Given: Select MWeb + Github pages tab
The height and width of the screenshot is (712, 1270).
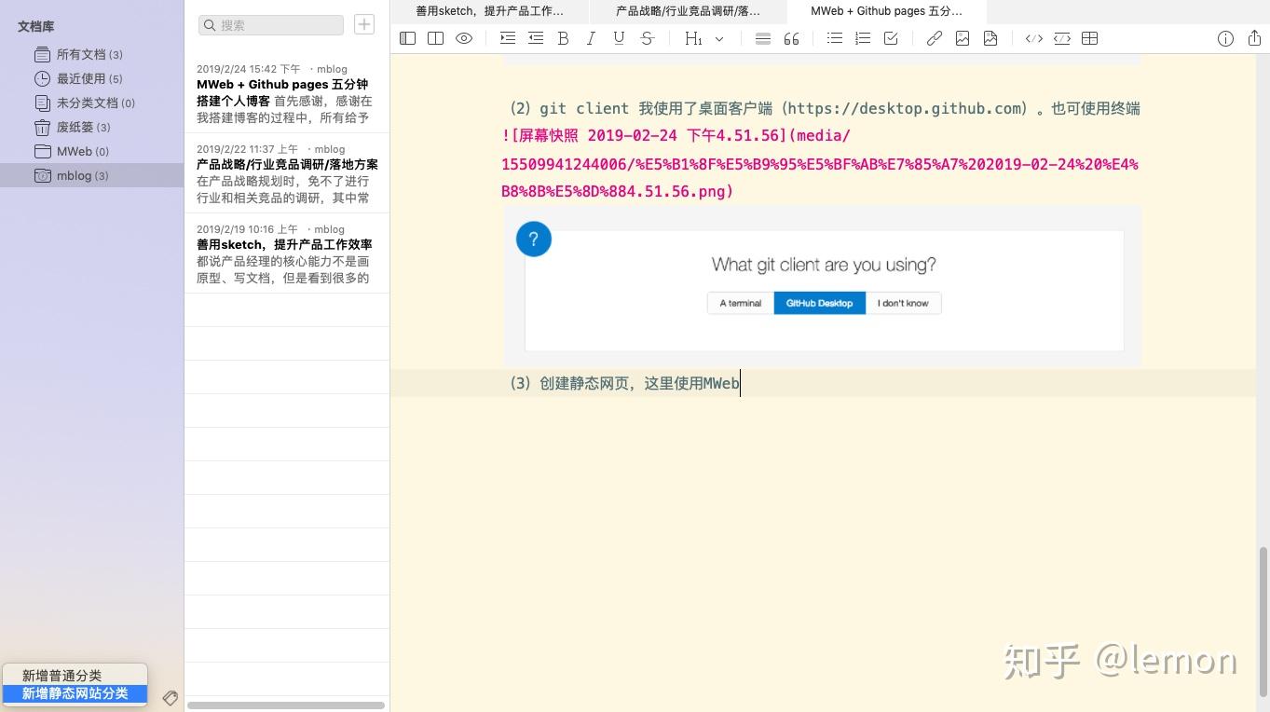Looking at the screenshot, I should [887, 11].
